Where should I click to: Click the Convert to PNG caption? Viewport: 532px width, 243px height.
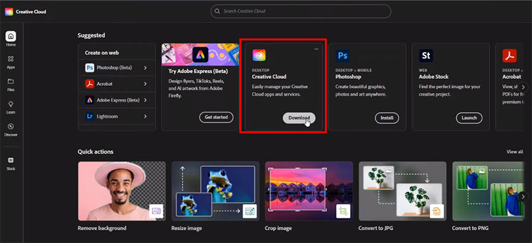point(470,228)
